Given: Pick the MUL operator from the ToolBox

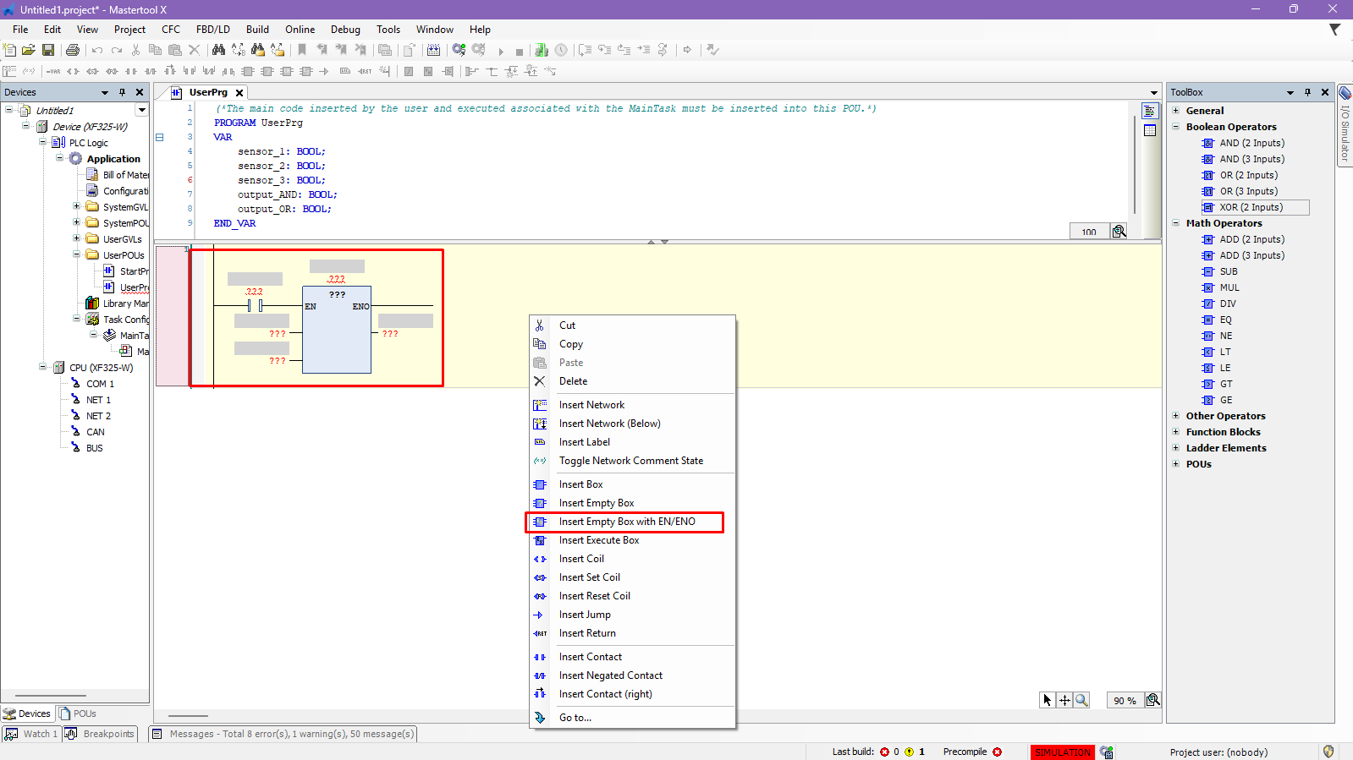Looking at the screenshot, I should 1229,287.
